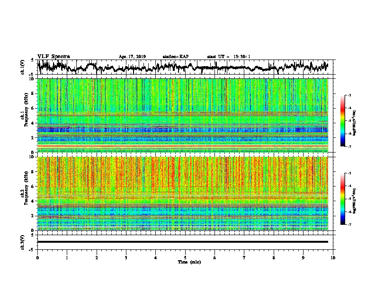Click the "-7" tick on ch.2 colorbar
Screen dimensions: 375x289
349,224
